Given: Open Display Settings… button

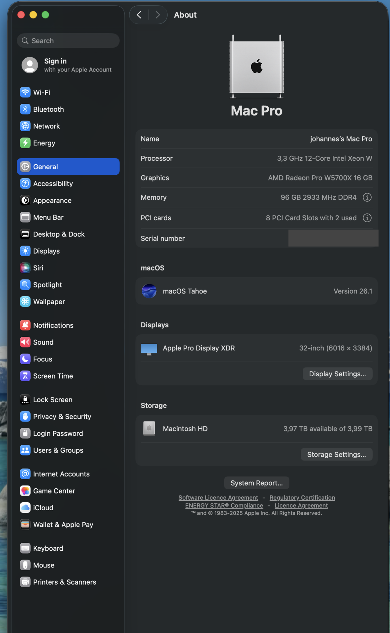Looking at the screenshot, I should (337, 374).
